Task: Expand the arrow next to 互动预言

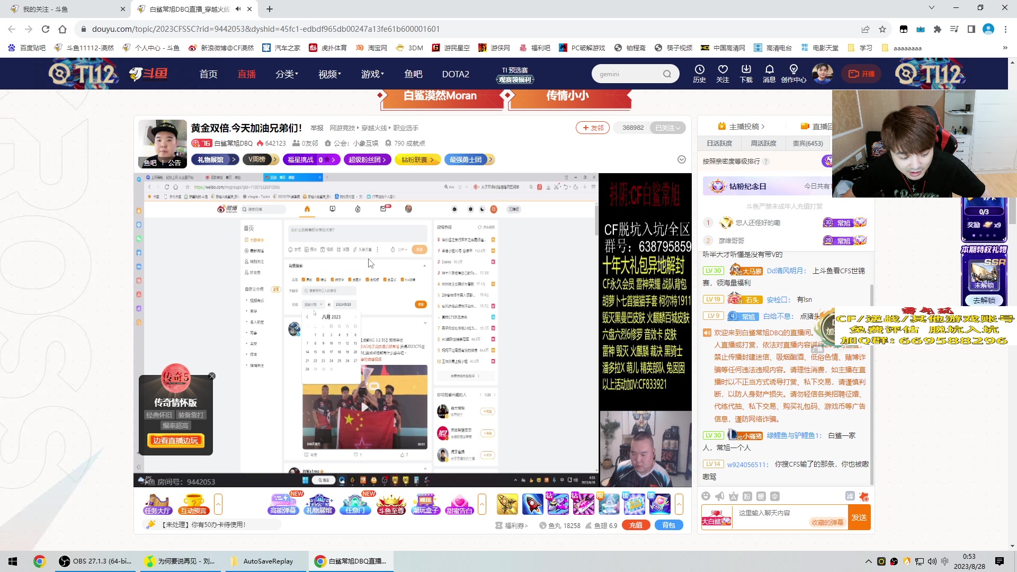Action: (x=218, y=504)
